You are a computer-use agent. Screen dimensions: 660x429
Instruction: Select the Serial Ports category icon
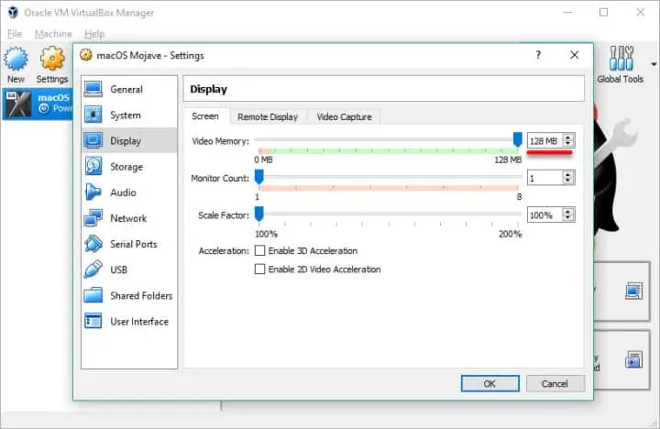click(x=93, y=244)
